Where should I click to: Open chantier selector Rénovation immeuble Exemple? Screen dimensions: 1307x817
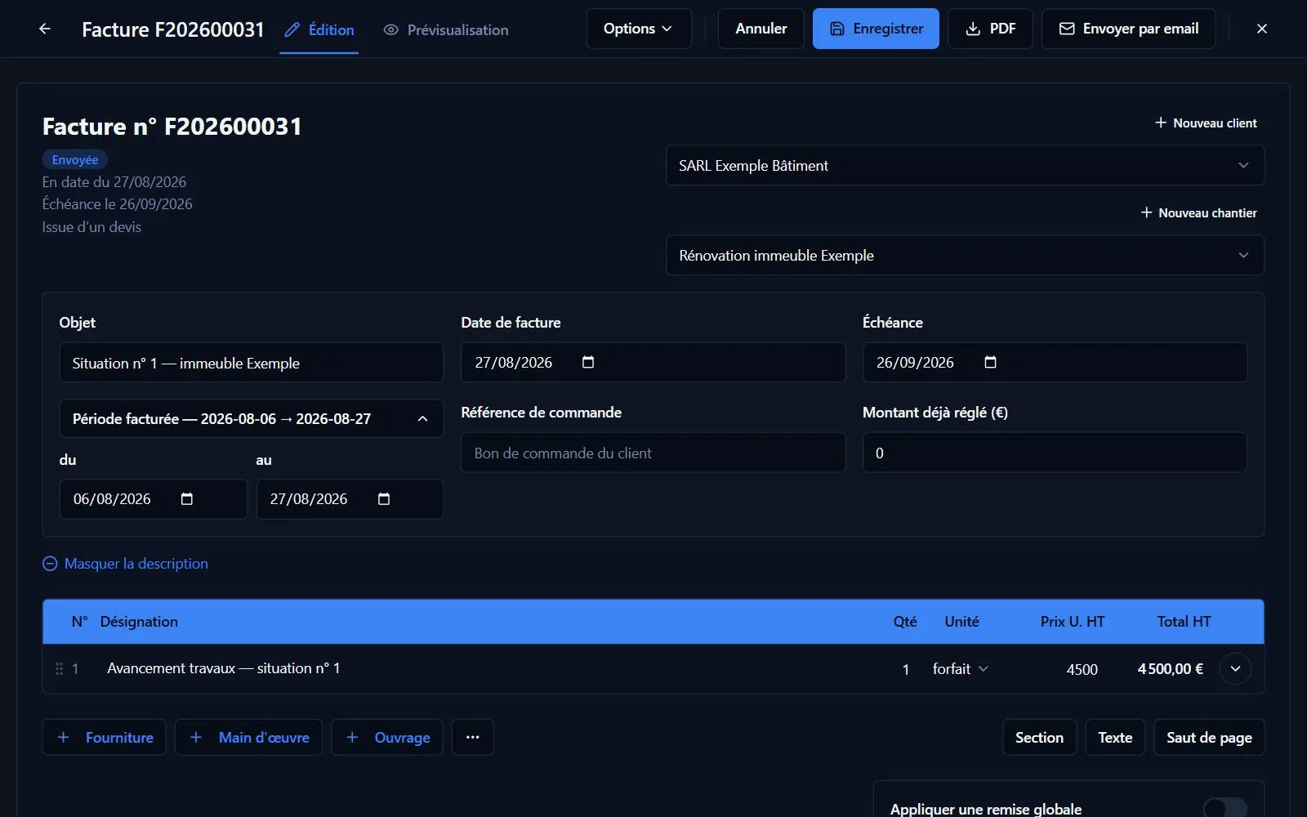coord(965,255)
